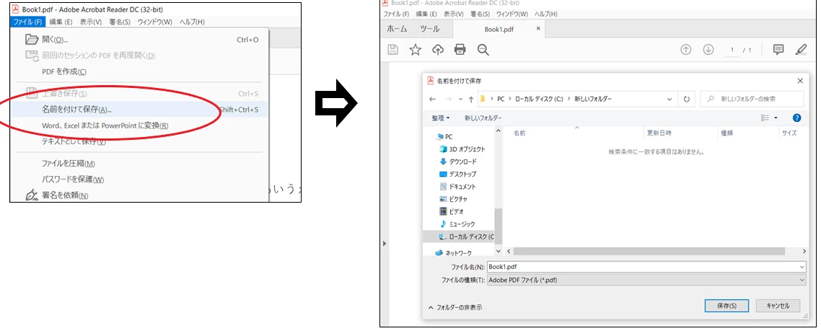Select ダウンロード in the folder tree
Viewport: 821px width, 331px height.
pyautogui.click(x=458, y=162)
